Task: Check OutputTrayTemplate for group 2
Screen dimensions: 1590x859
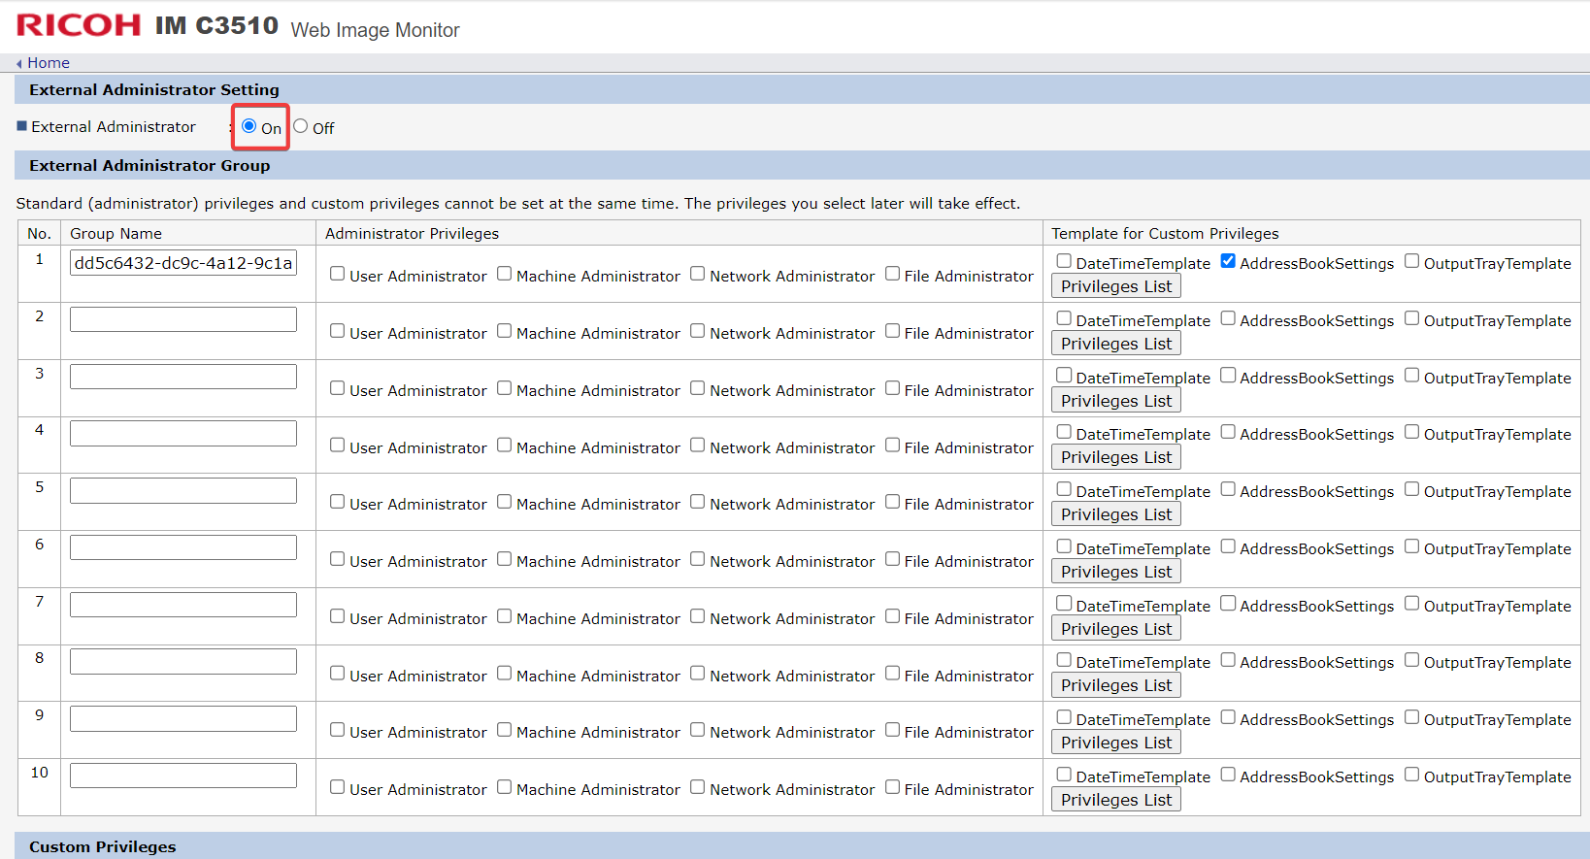Action: pyautogui.click(x=1412, y=318)
